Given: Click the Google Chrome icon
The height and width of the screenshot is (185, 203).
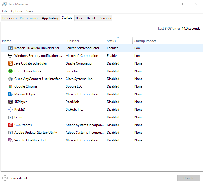Looking at the screenshot, I should click(10, 86).
